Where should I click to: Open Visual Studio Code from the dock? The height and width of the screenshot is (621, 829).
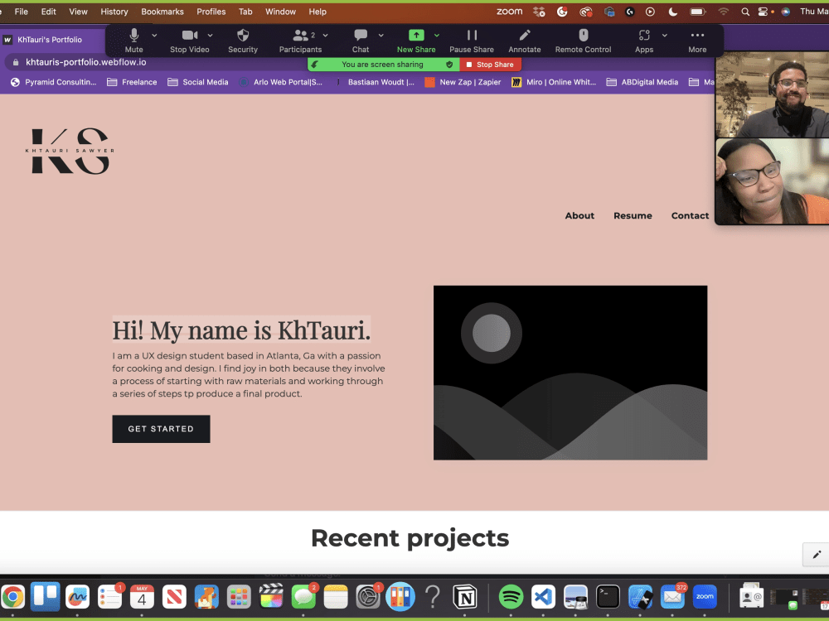tap(543, 597)
